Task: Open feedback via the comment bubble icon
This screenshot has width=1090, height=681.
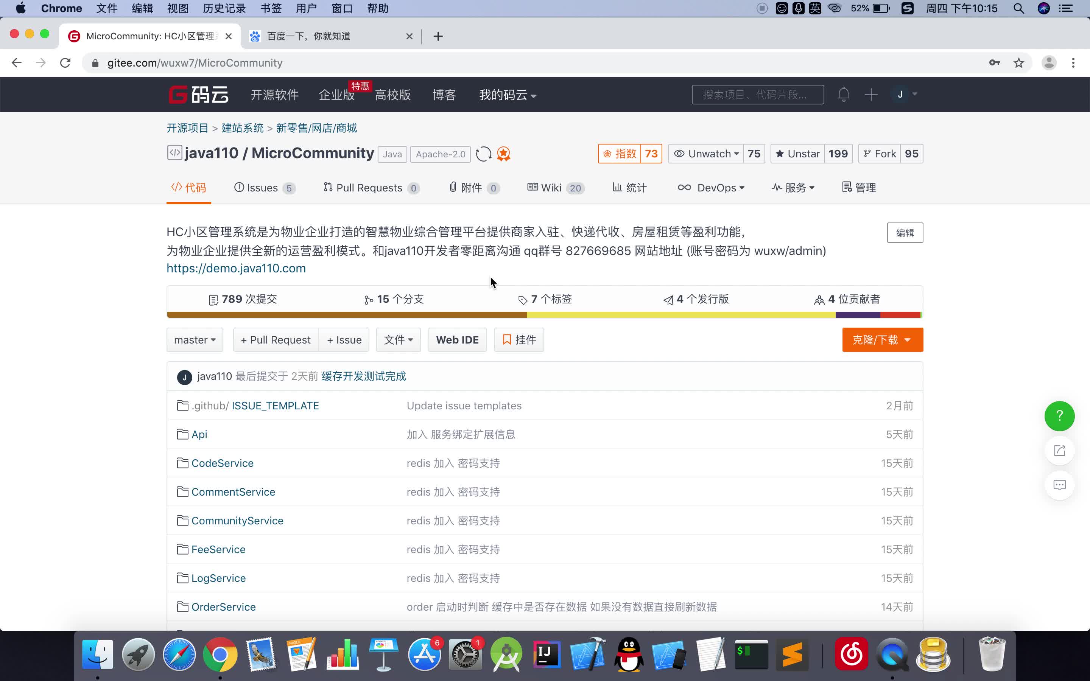Action: click(x=1059, y=485)
